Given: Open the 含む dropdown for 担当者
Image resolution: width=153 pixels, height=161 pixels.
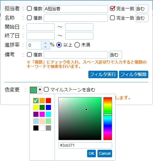Looking at the screenshot, I should tap(142, 9).
